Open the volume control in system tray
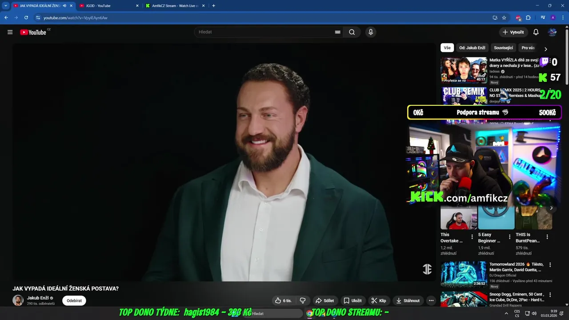 coord(534,313)
